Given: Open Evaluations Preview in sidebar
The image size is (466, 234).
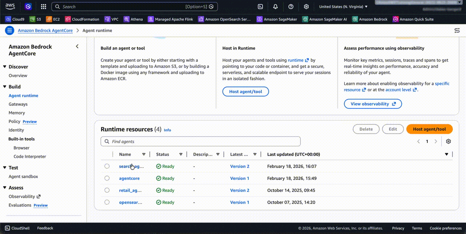Looking at the screenshot, I should 28,205.
